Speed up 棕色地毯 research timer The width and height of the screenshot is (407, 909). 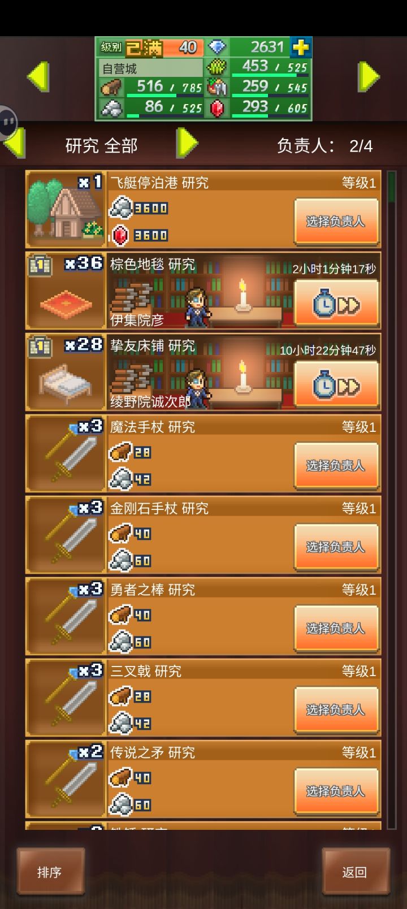pyautogui.click(x=336, y=304)
